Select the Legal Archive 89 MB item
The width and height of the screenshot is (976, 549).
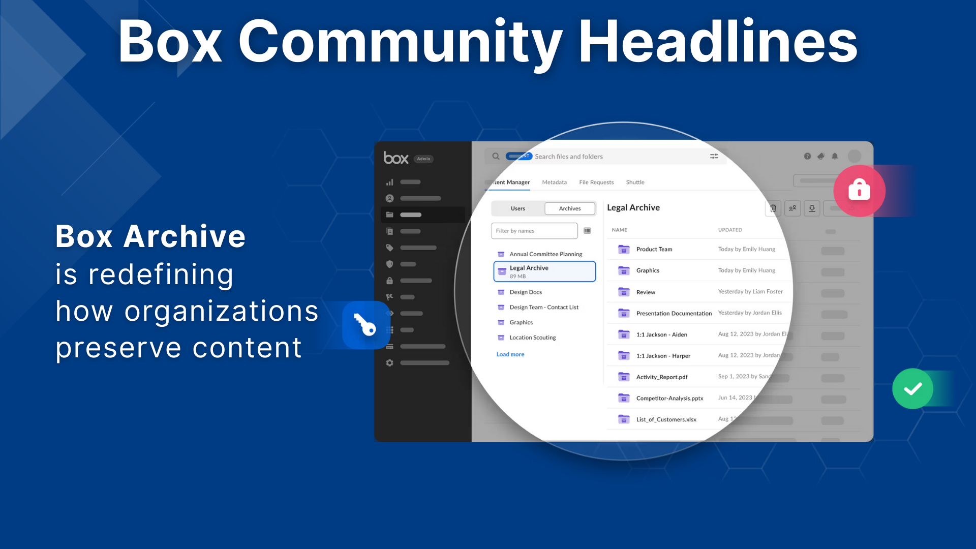(544, 271)
